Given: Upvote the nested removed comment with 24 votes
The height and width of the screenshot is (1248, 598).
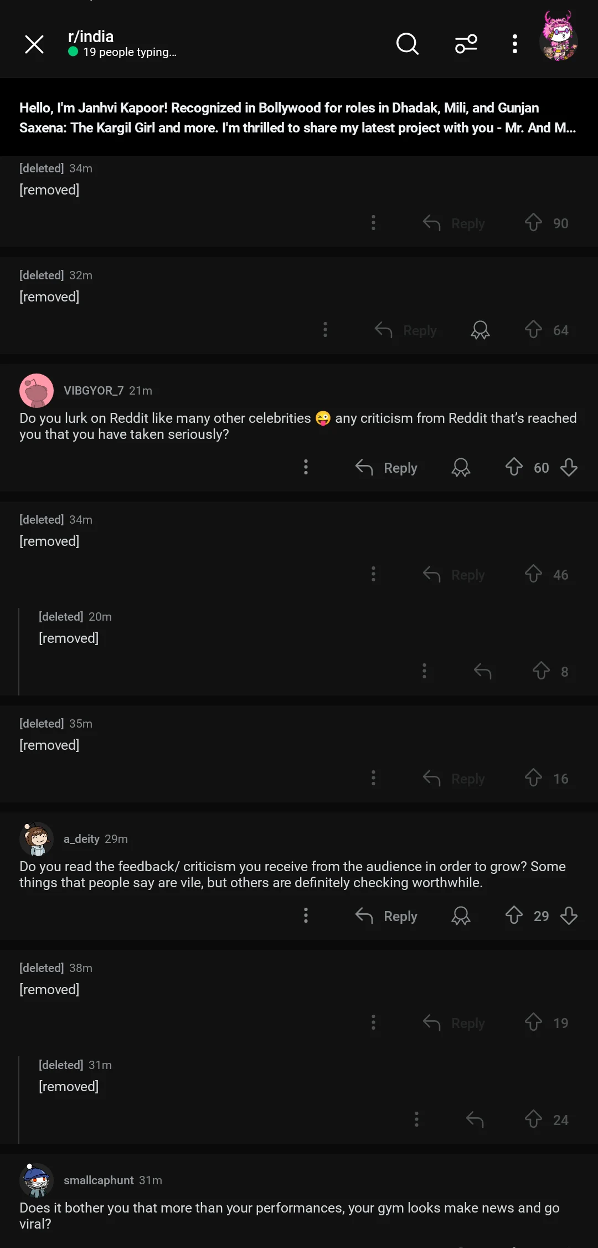Looking at the screenshot, I should pos(533,1119).
